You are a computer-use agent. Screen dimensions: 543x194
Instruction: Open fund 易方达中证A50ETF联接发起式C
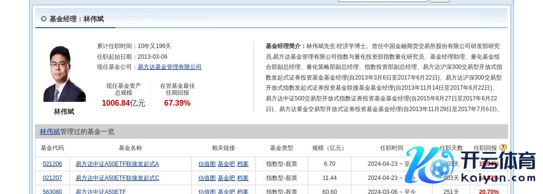117,178
